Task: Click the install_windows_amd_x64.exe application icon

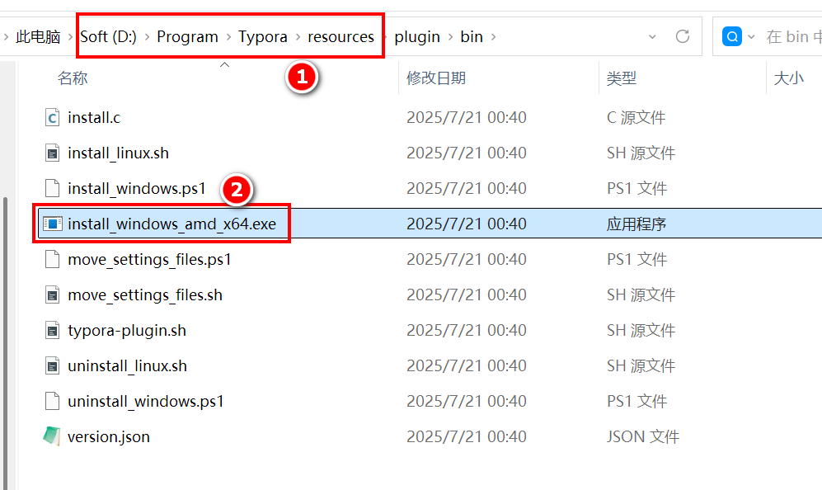Action: (53, 224)
